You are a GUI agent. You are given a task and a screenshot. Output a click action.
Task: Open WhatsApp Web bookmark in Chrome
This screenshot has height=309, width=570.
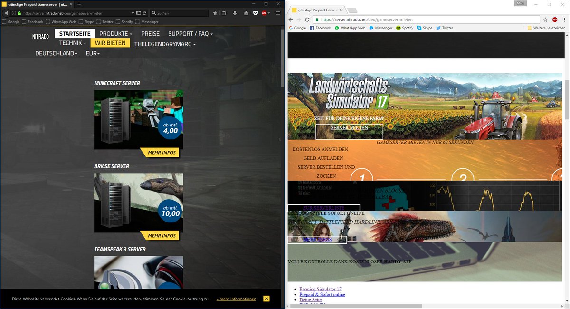pos(350,28)
